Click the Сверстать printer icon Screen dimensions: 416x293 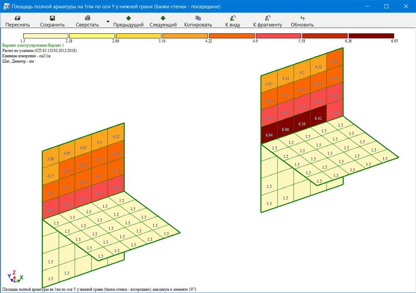(x=87, y=18)
